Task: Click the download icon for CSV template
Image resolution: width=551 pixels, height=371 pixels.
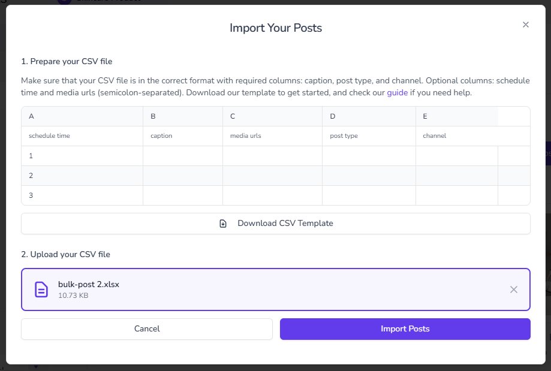Action: coord(223,224)
